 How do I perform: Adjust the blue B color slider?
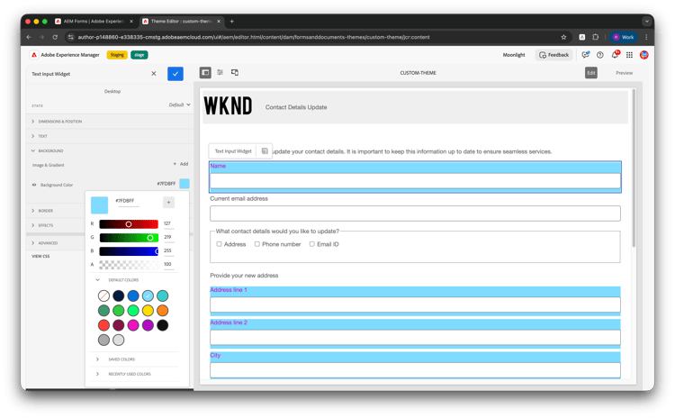click(129, 250)
